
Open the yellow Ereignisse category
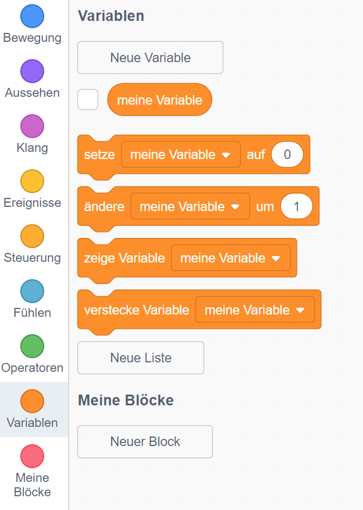point(32,181)
